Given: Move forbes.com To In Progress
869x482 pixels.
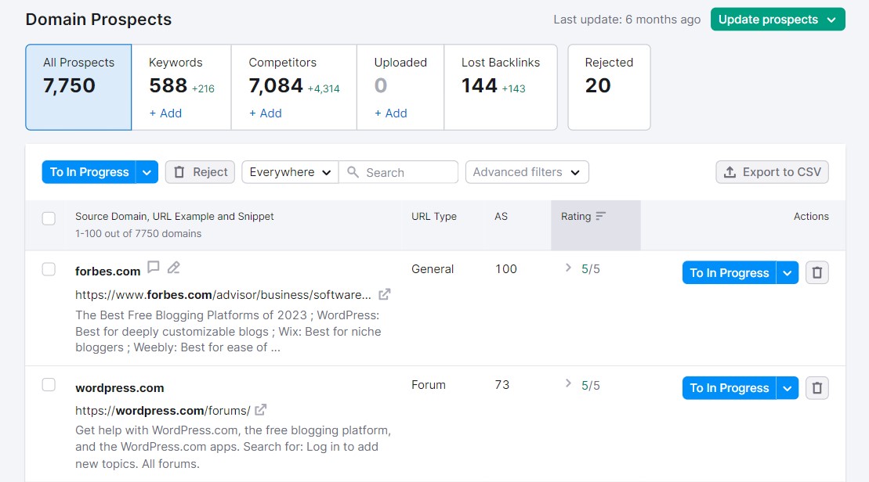Looking at the screenshot, I should tap(730, 273).
